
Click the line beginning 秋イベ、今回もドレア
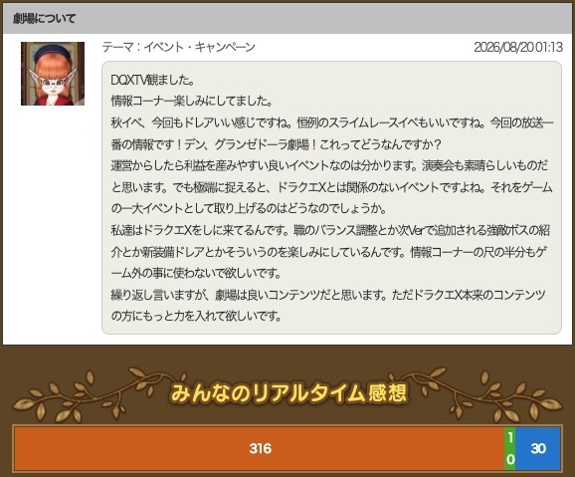(332, 122)
